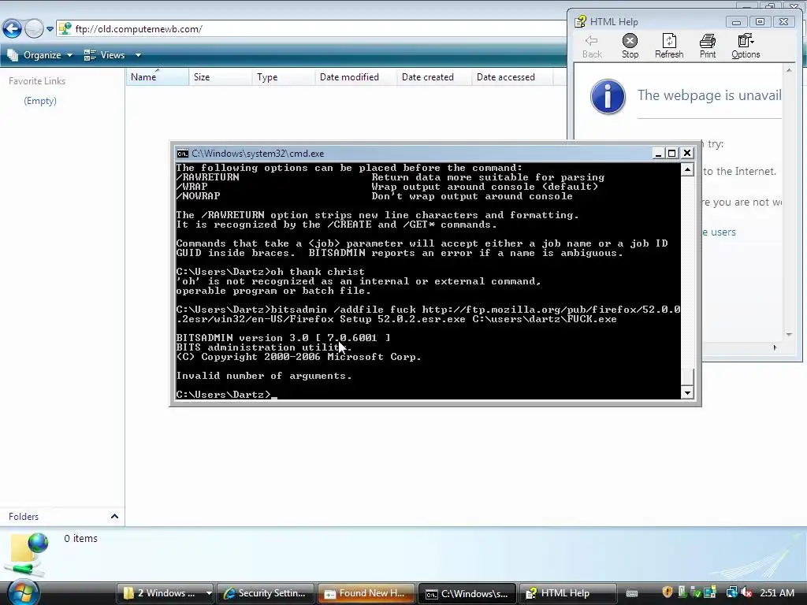Expand the Windows group dropdown arrow
Screen dimensions: 807x605
[208, 593]
